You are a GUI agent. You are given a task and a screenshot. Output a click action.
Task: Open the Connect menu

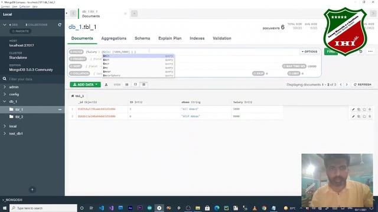coord(5,6)
